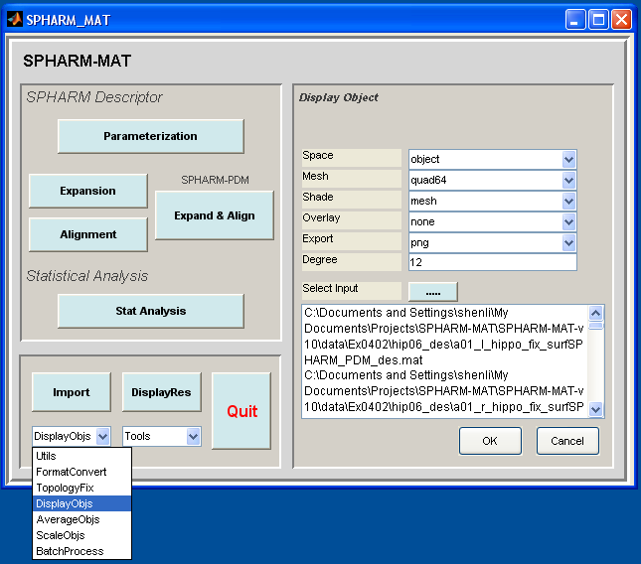This screenshot has width=641, height=564.
Task: Open Stat Analysis
Action: (151, 311)
